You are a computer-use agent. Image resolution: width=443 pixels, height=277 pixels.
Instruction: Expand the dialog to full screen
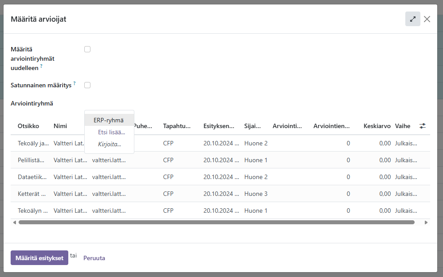pos(412,19)
